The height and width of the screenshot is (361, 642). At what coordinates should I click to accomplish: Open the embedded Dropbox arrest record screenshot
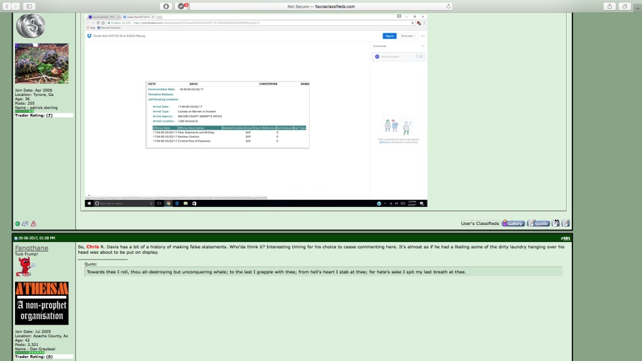pyautogui.click(x=256, y=110)
